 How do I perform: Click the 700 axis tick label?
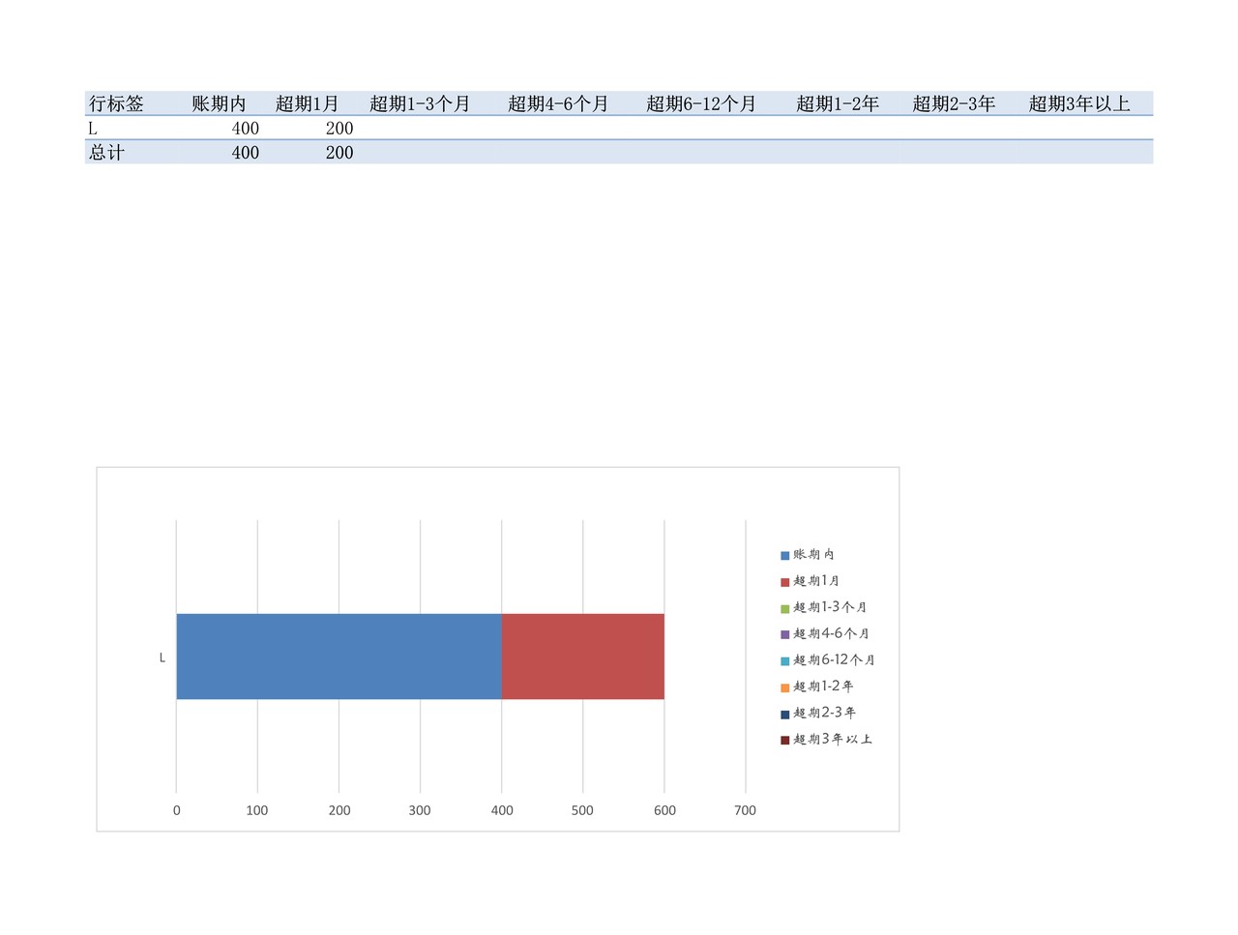coord(745,810)
